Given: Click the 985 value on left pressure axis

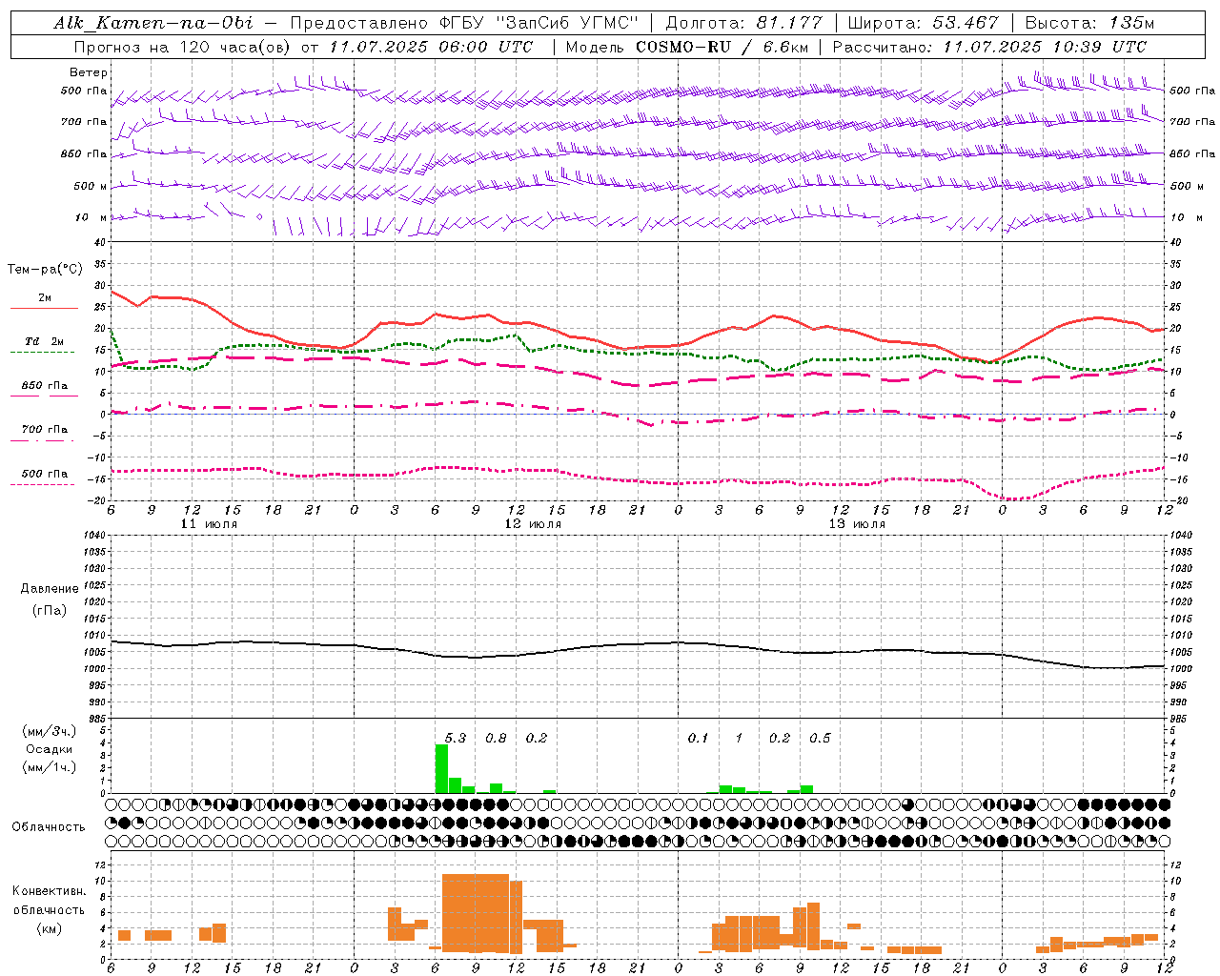Looking at the screenshot, I should click(97, 719).
